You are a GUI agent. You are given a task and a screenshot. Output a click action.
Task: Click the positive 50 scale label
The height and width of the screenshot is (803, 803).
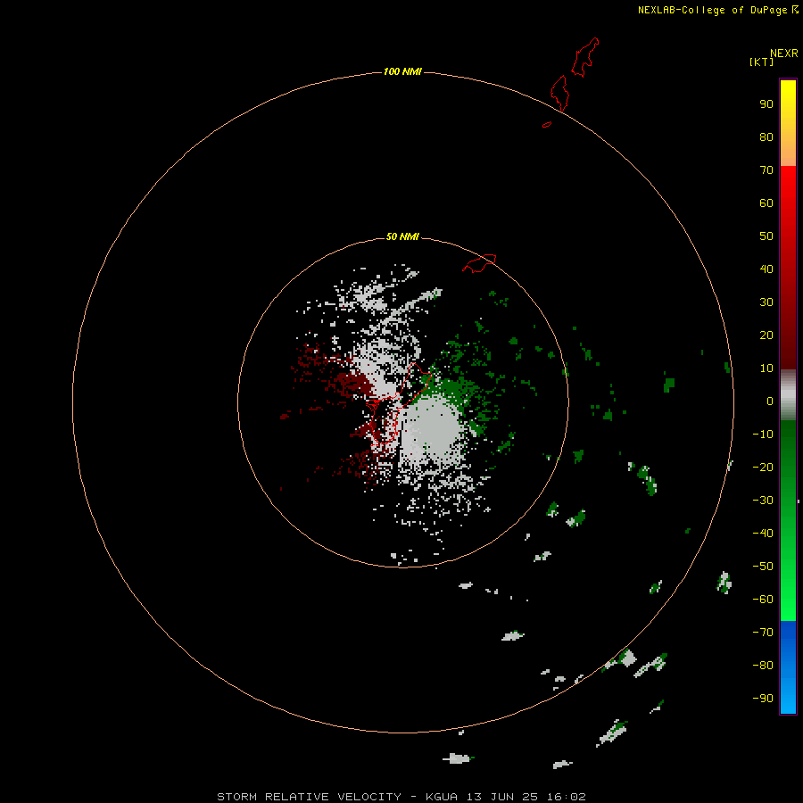[x=766, y=236]
